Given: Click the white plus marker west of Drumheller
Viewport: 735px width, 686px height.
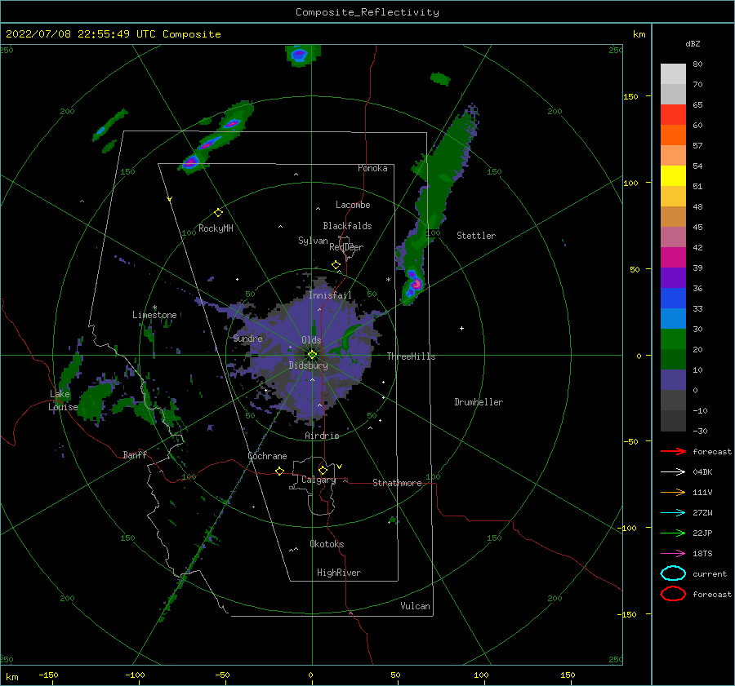Looking at the screenshot, I should pos(461,328).
